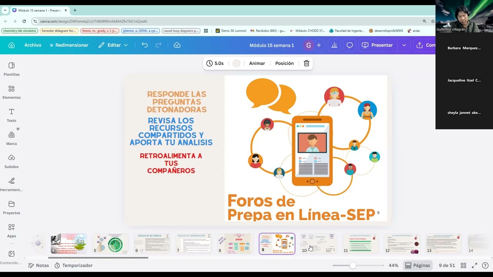
Task: Open the Notas panel
Action: [x=39, y=265]
